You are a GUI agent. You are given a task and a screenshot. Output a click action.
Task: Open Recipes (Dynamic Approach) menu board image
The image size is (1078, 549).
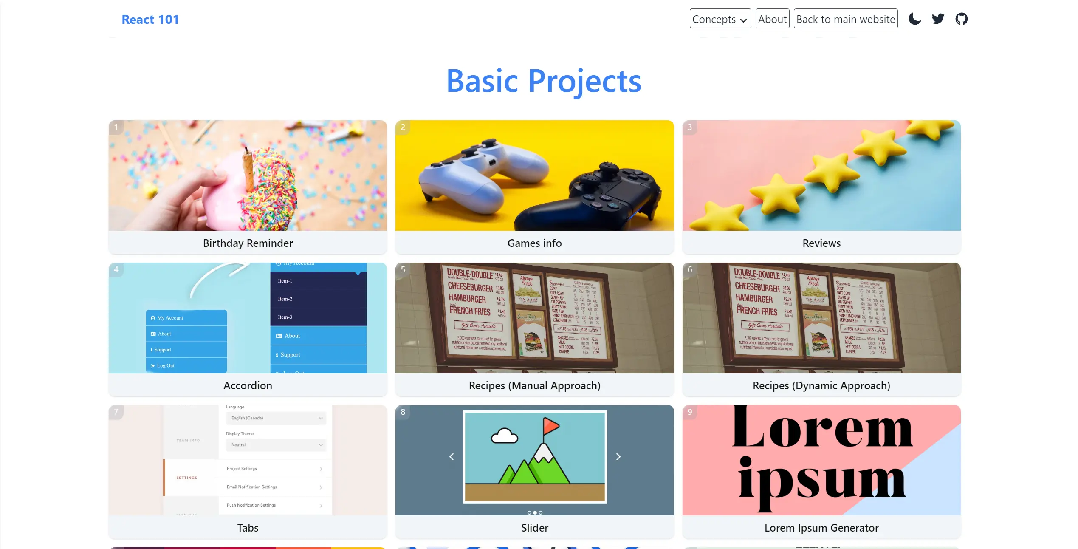[x=821, y=318]
